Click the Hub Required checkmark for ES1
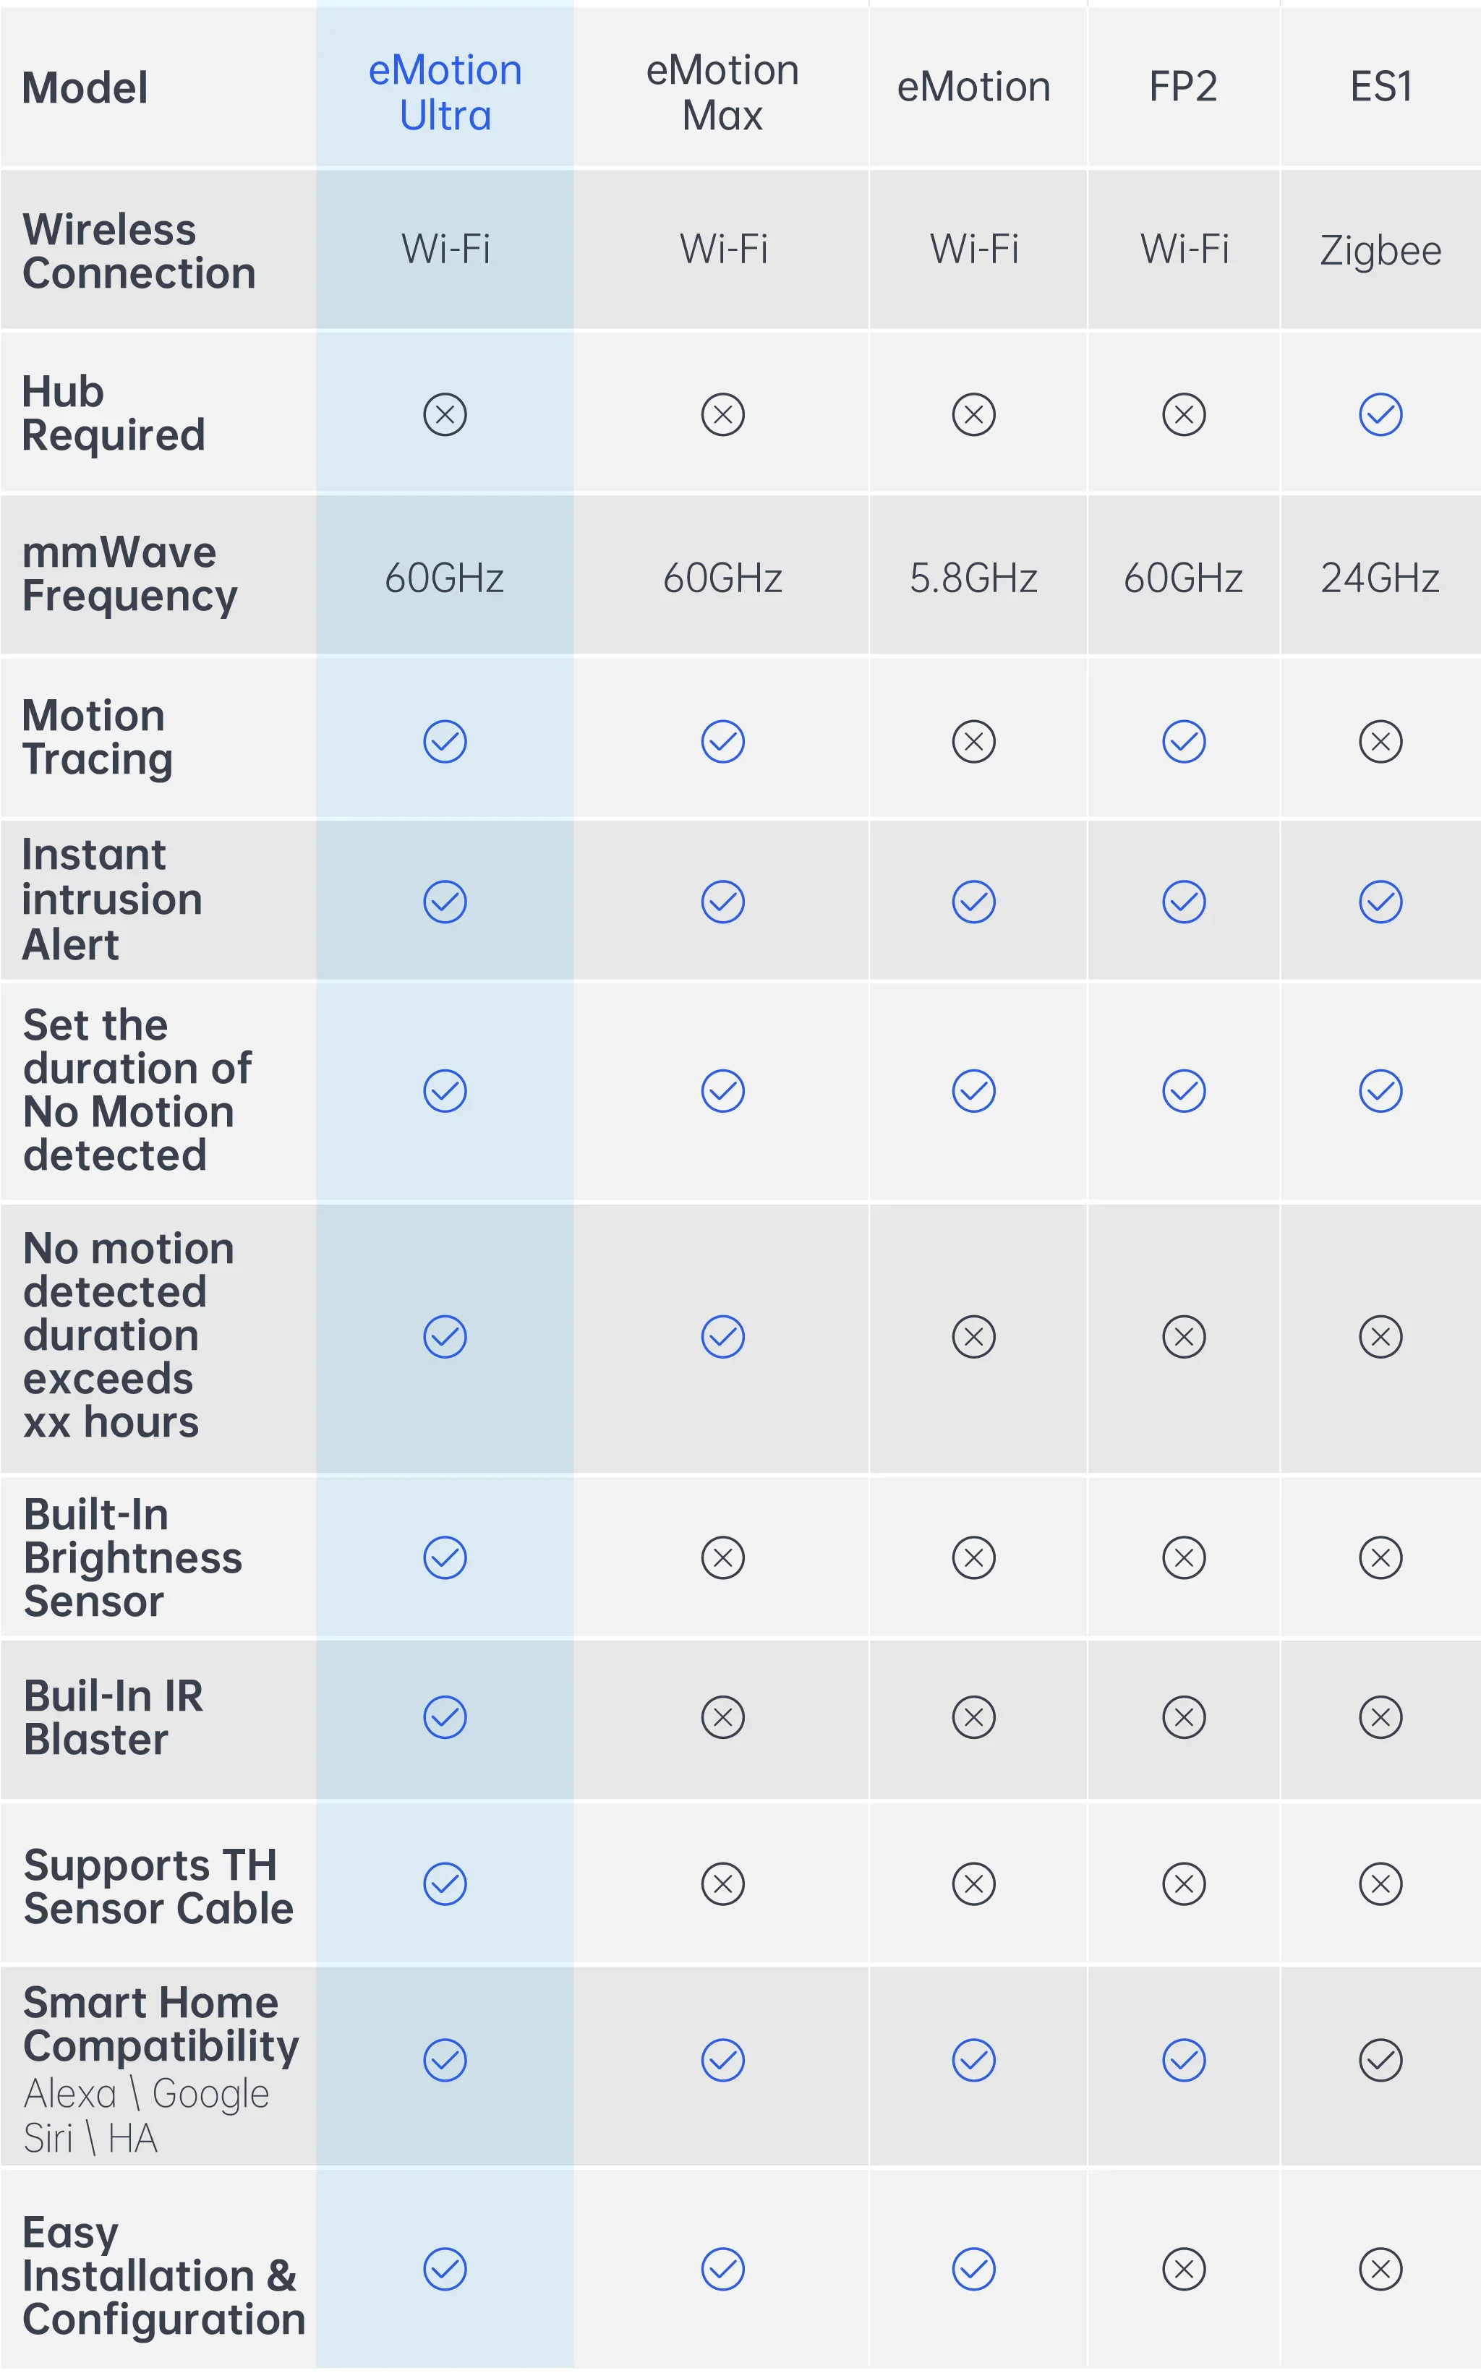The width and height of the screenshot is (1481, 2373). [1380, 414]
